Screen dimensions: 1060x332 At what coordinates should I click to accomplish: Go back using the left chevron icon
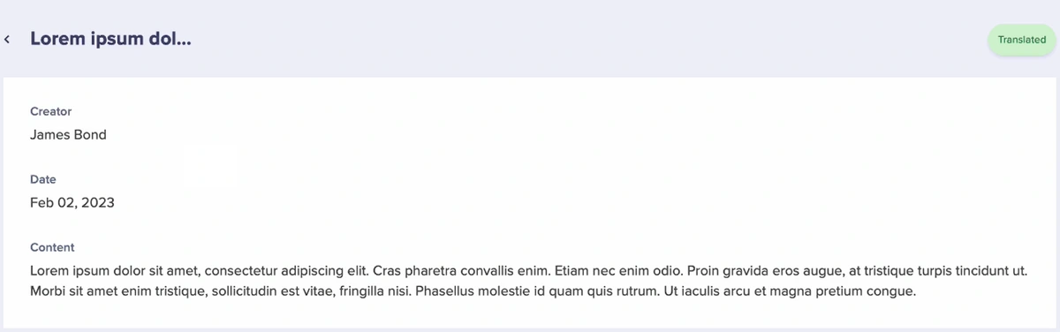coord(7,40)
